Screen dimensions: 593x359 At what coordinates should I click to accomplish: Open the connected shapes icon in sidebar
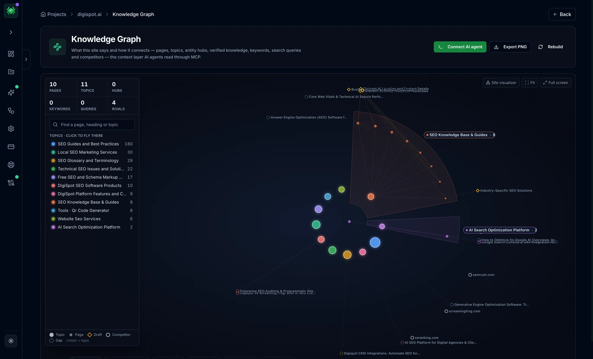coord(11,111)
